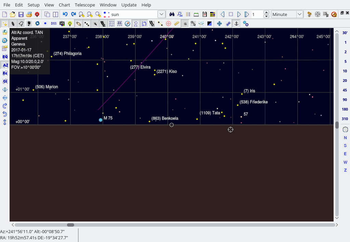Toggle the asteroids display
Screen dimensions: 350x242
tap(86, 24)
